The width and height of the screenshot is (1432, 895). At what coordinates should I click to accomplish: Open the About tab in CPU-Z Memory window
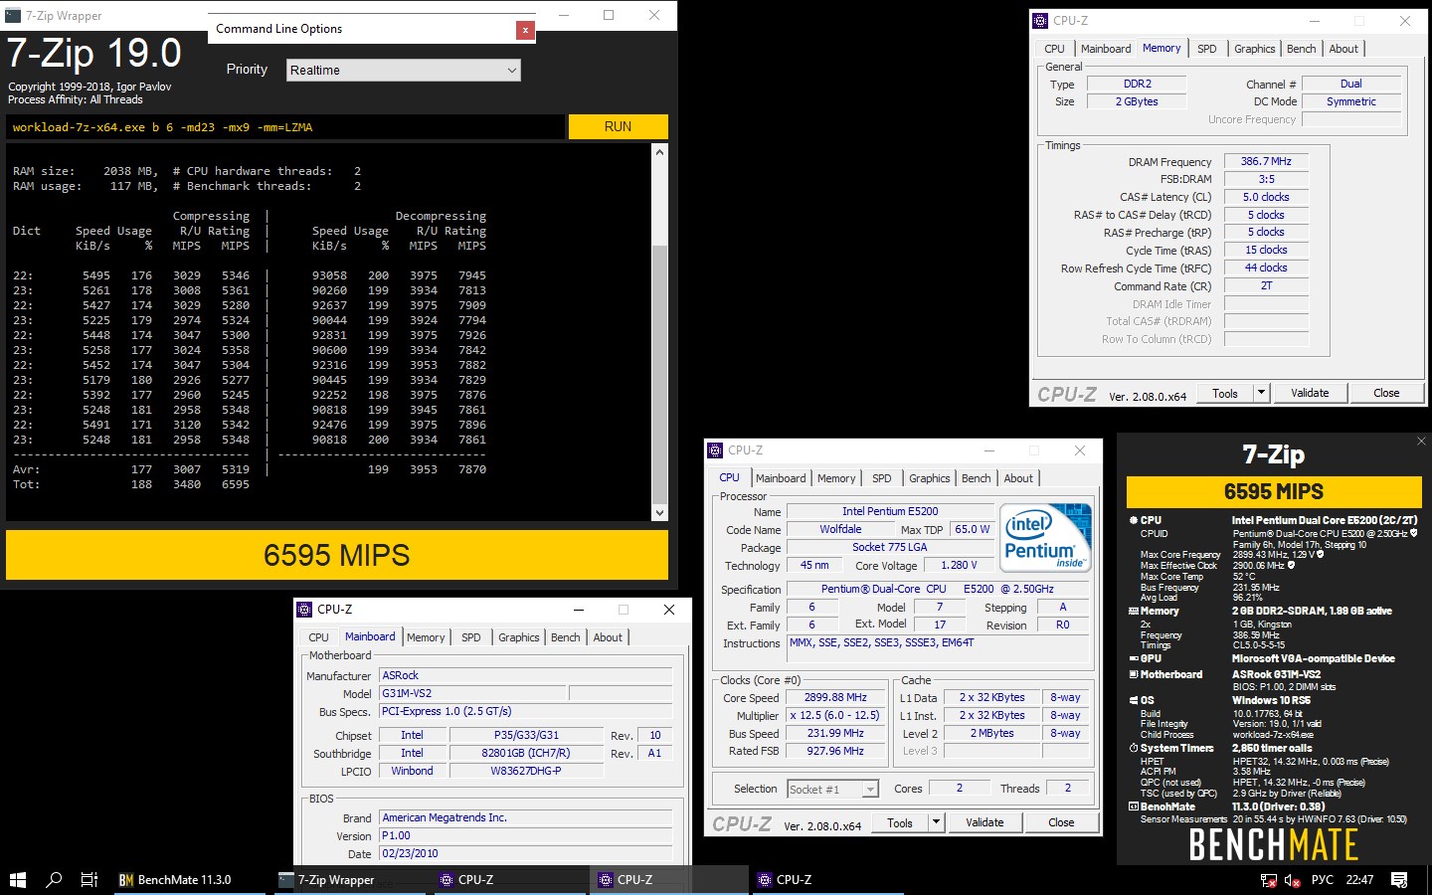tap(1343, 49)
